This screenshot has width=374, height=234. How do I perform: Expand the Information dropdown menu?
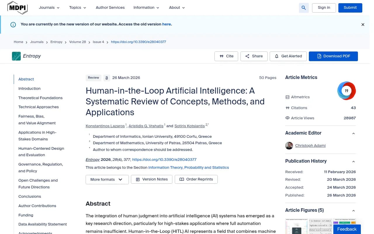pyautogui.click(x=146, y=8)
